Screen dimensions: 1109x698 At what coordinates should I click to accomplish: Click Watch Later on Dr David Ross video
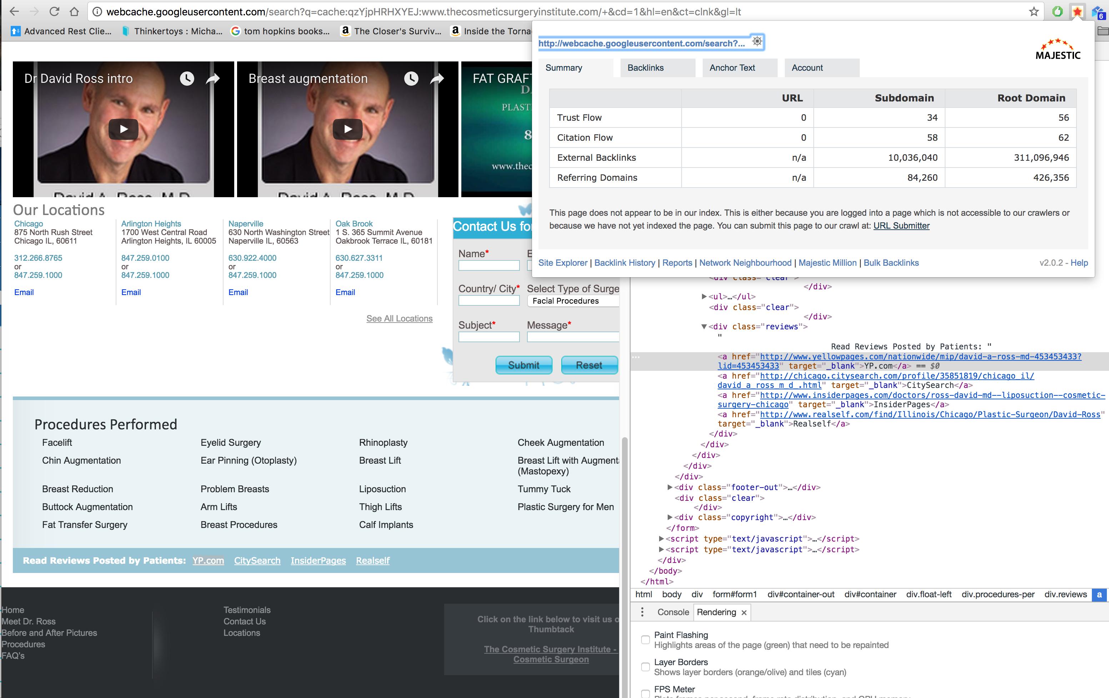[x=187, y=78]
